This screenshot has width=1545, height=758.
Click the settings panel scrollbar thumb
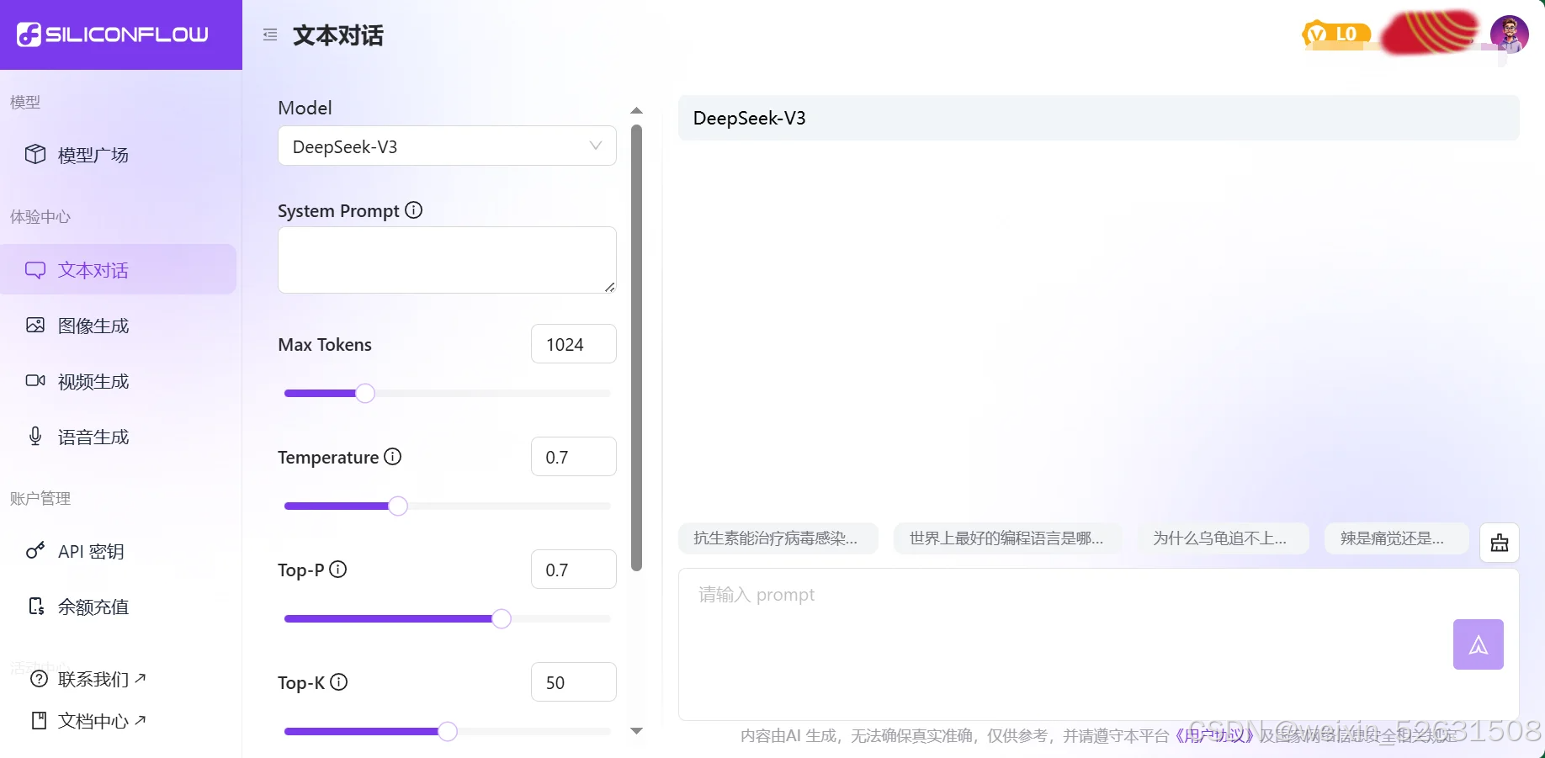[x=637, y=347]
